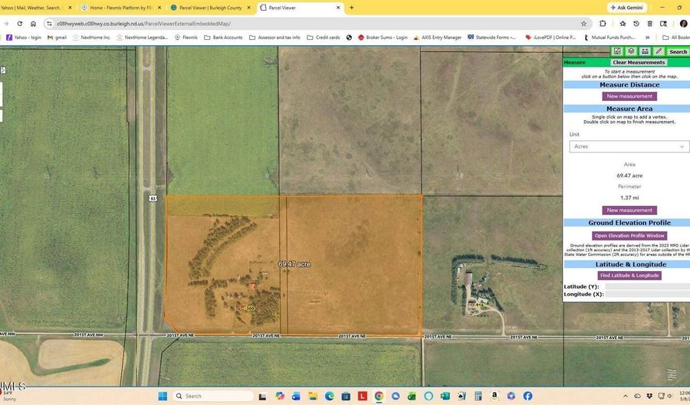The width and height of the screenshot is (690, 405).
Task: Open Copilot taskbar icon
Action: pyautogui.click(x=279, y=397)
